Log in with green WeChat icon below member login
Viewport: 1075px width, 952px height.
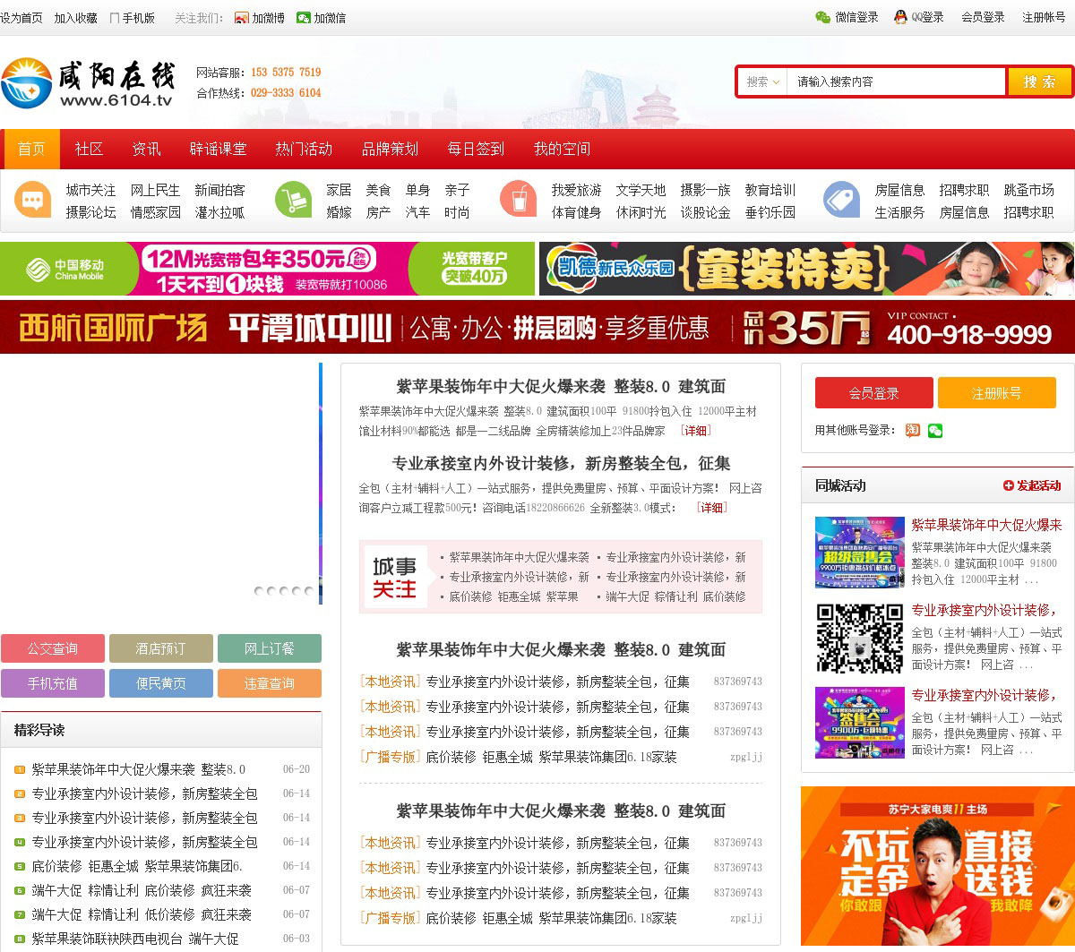coord(935,431)
